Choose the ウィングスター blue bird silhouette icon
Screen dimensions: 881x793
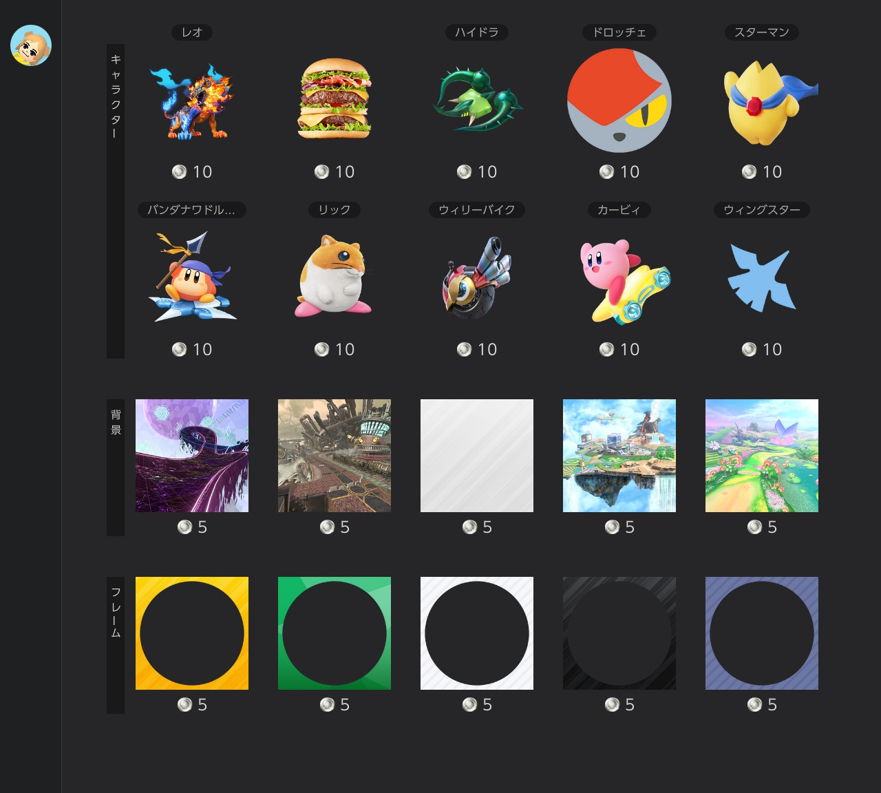click(x=762, y=278)
